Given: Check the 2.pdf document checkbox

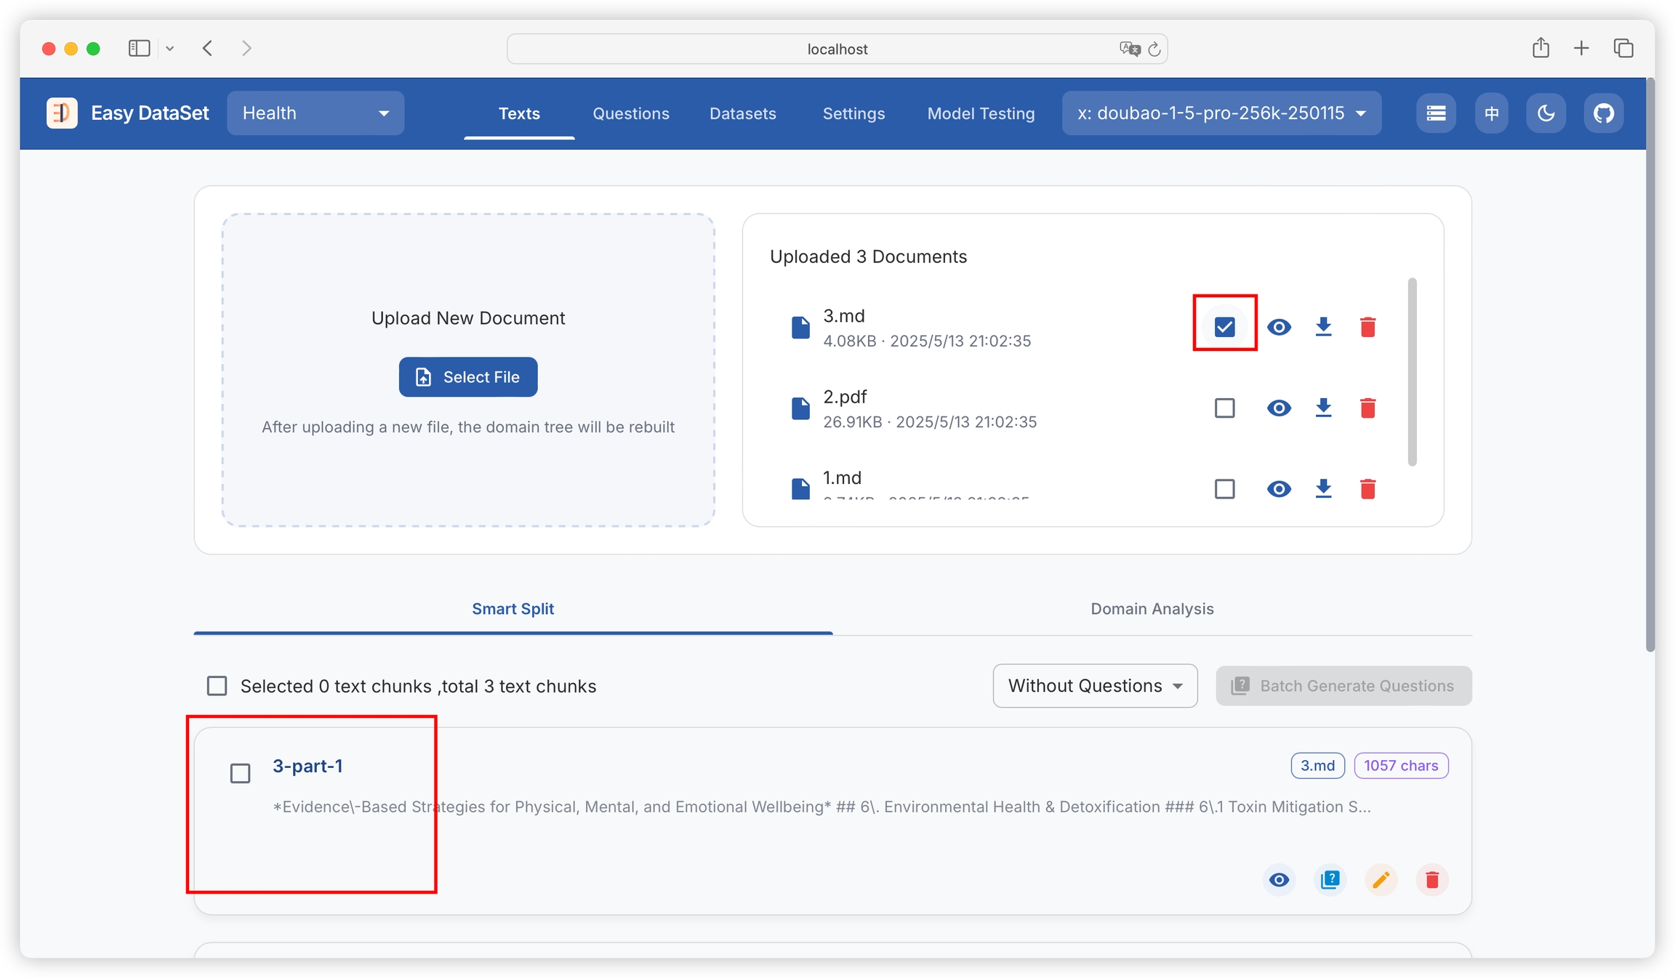Looking at the screenshot, I should pos(1224,408).
